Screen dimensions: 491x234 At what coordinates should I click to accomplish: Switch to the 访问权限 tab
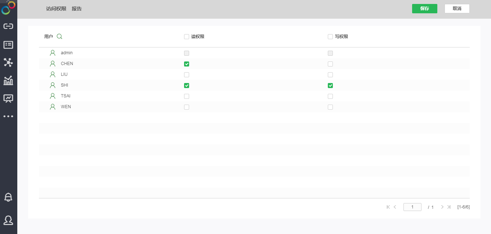pyautogui.click(x=56, y=9)
